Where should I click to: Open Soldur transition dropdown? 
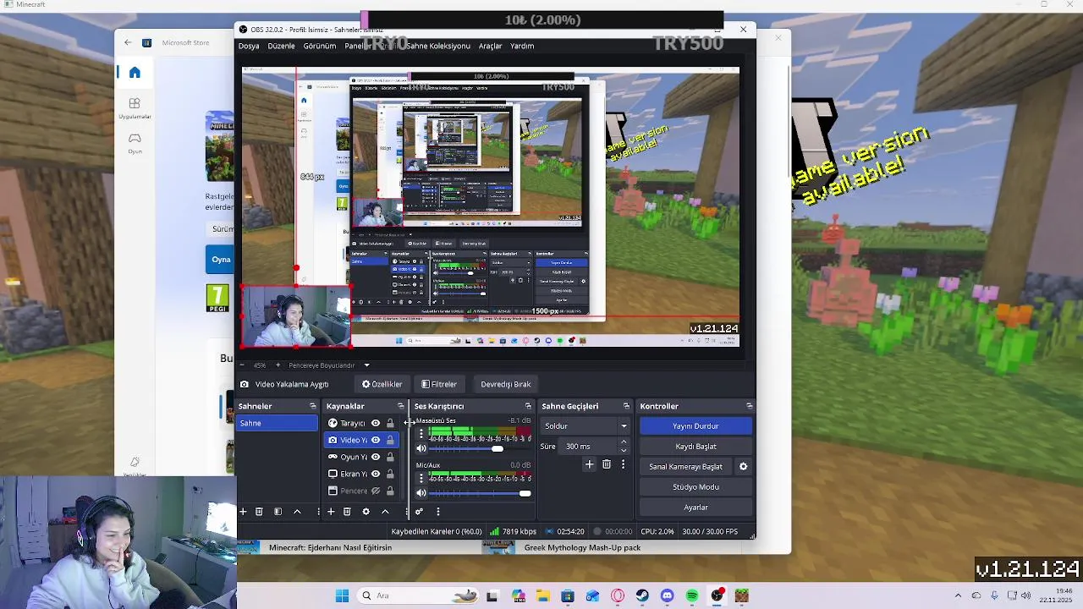pos(585,426)
